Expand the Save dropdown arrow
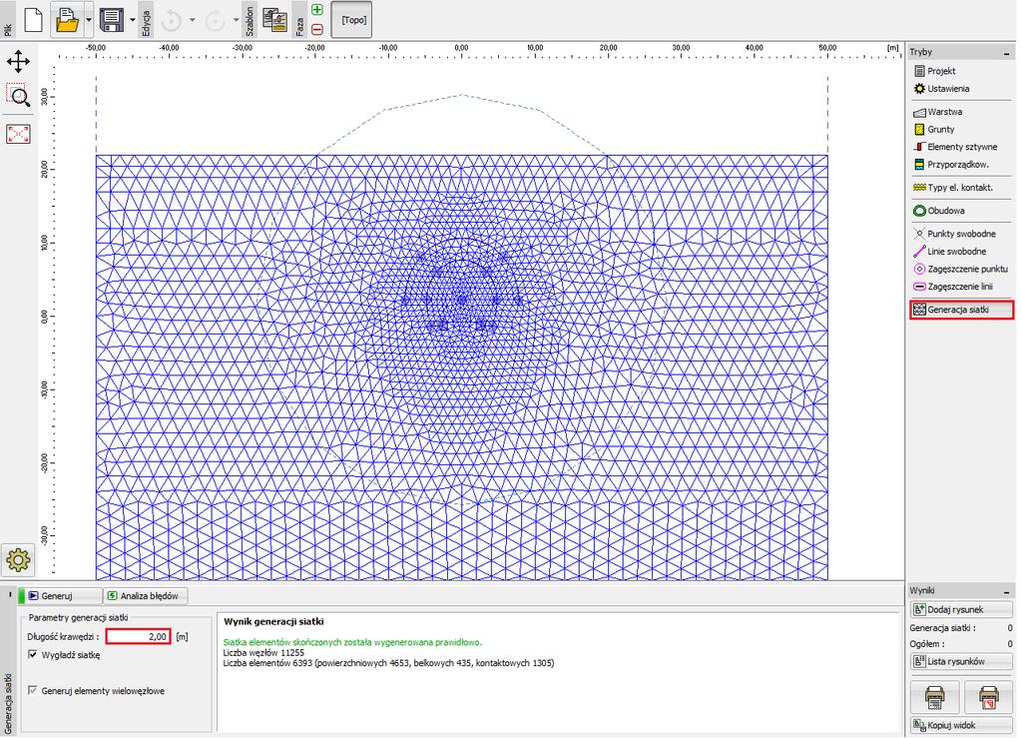Screen dimensions: 1021x738 tap(132, 20)
